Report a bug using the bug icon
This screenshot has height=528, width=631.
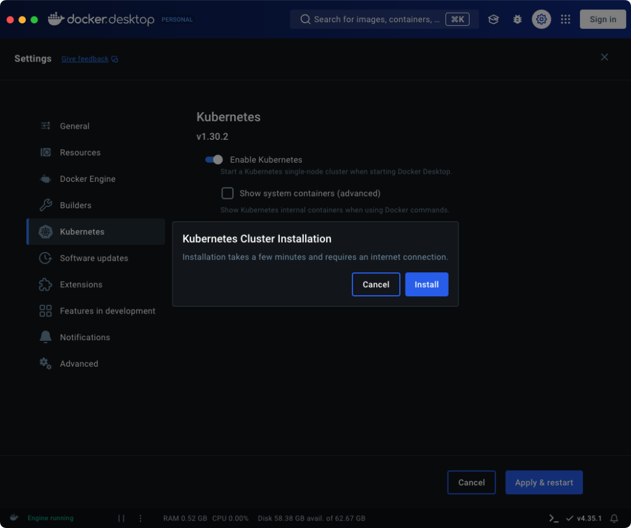517,19
